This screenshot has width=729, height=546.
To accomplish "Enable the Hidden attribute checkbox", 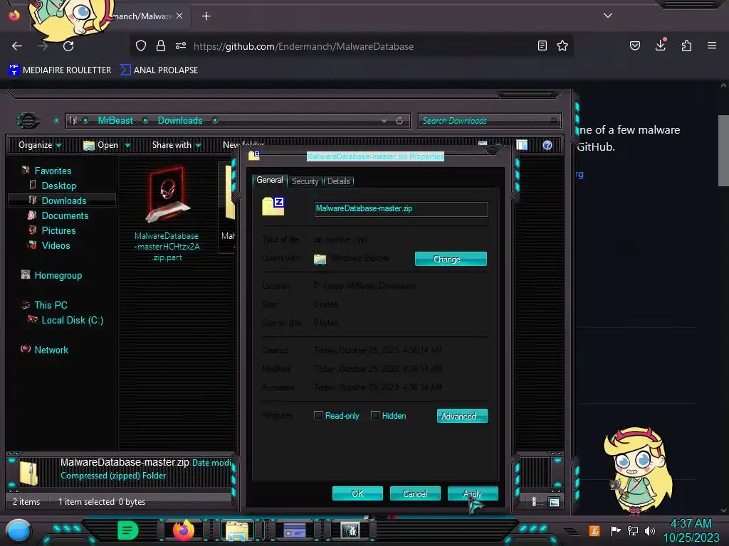I will click(375, 415).
